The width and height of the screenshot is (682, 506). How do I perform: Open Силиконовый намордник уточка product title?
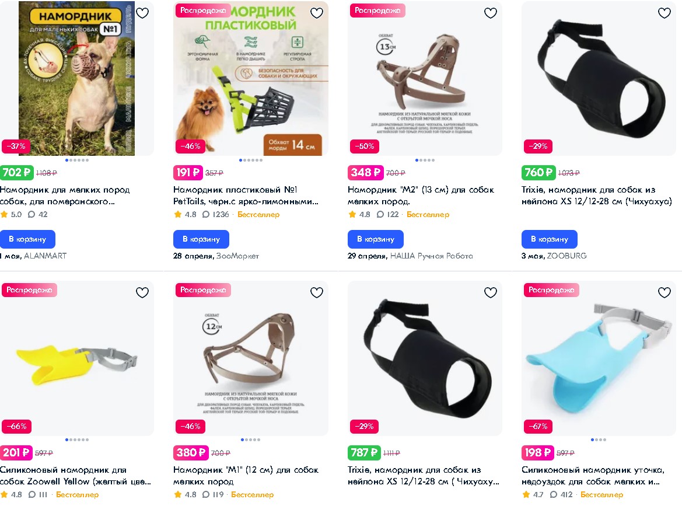[x=593, y=476]
